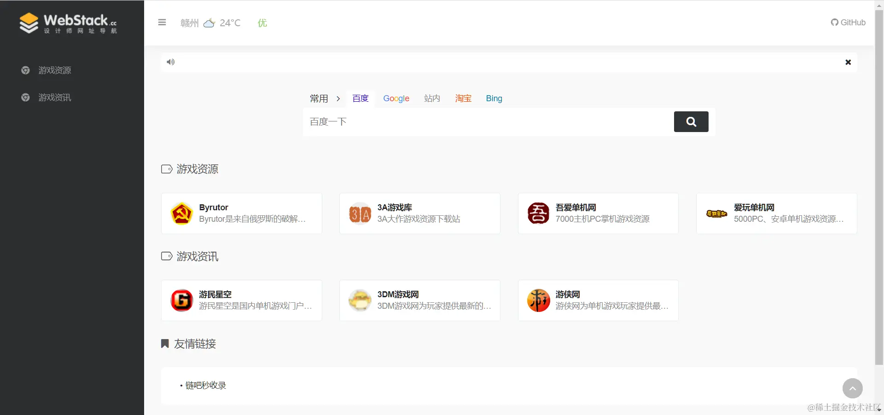Open 游戏资讯 in the sidebar
This screenshot has height=415, width=884.
coord(54,98)
